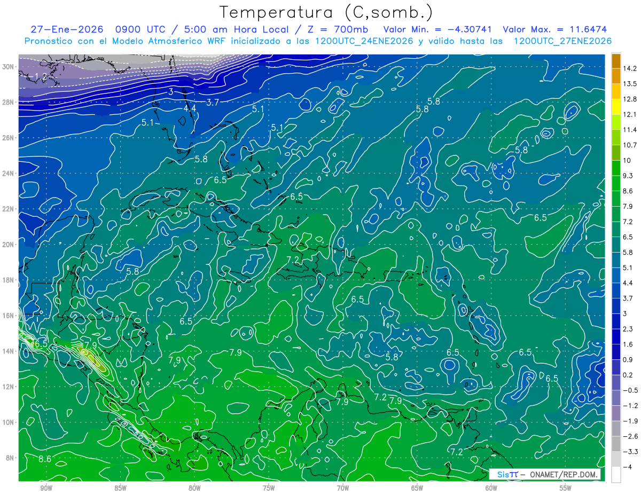
Task: Click the '65W' longitude axis label
Action: click(x=417, y=488)
